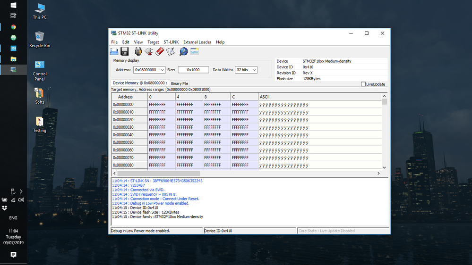Click the Address column header

coord(129,97)
